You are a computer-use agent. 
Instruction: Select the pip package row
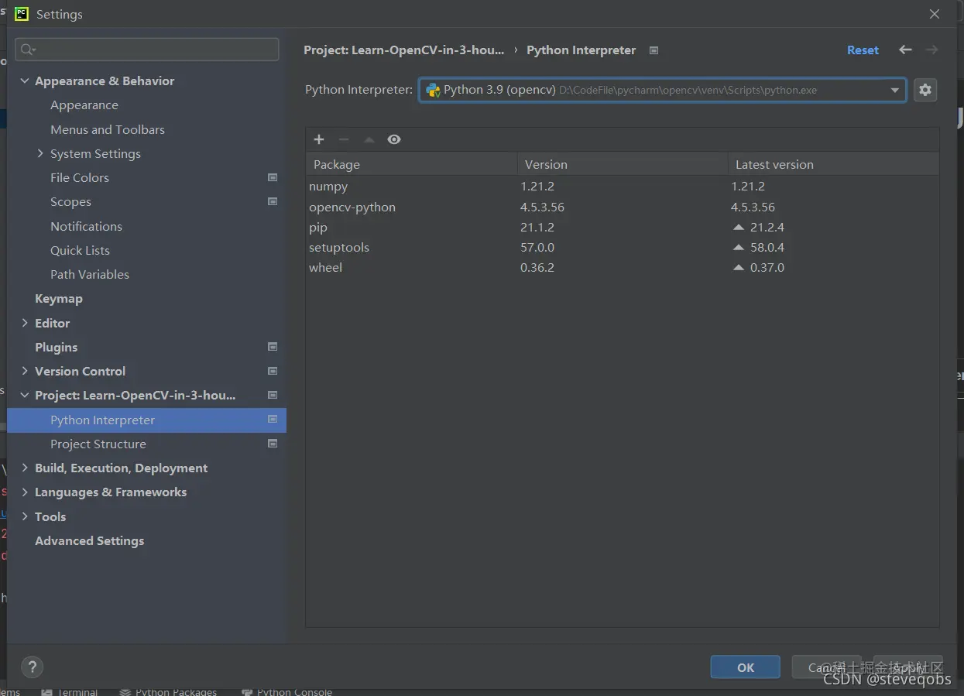[x=623, y=227]
